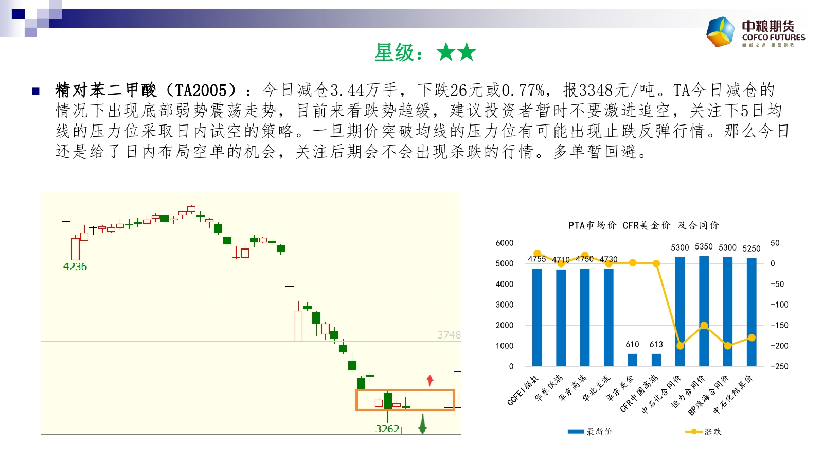Click the bold 精对苯二甲酸 heading text
The image size is (823, 463).
[105, 91]
